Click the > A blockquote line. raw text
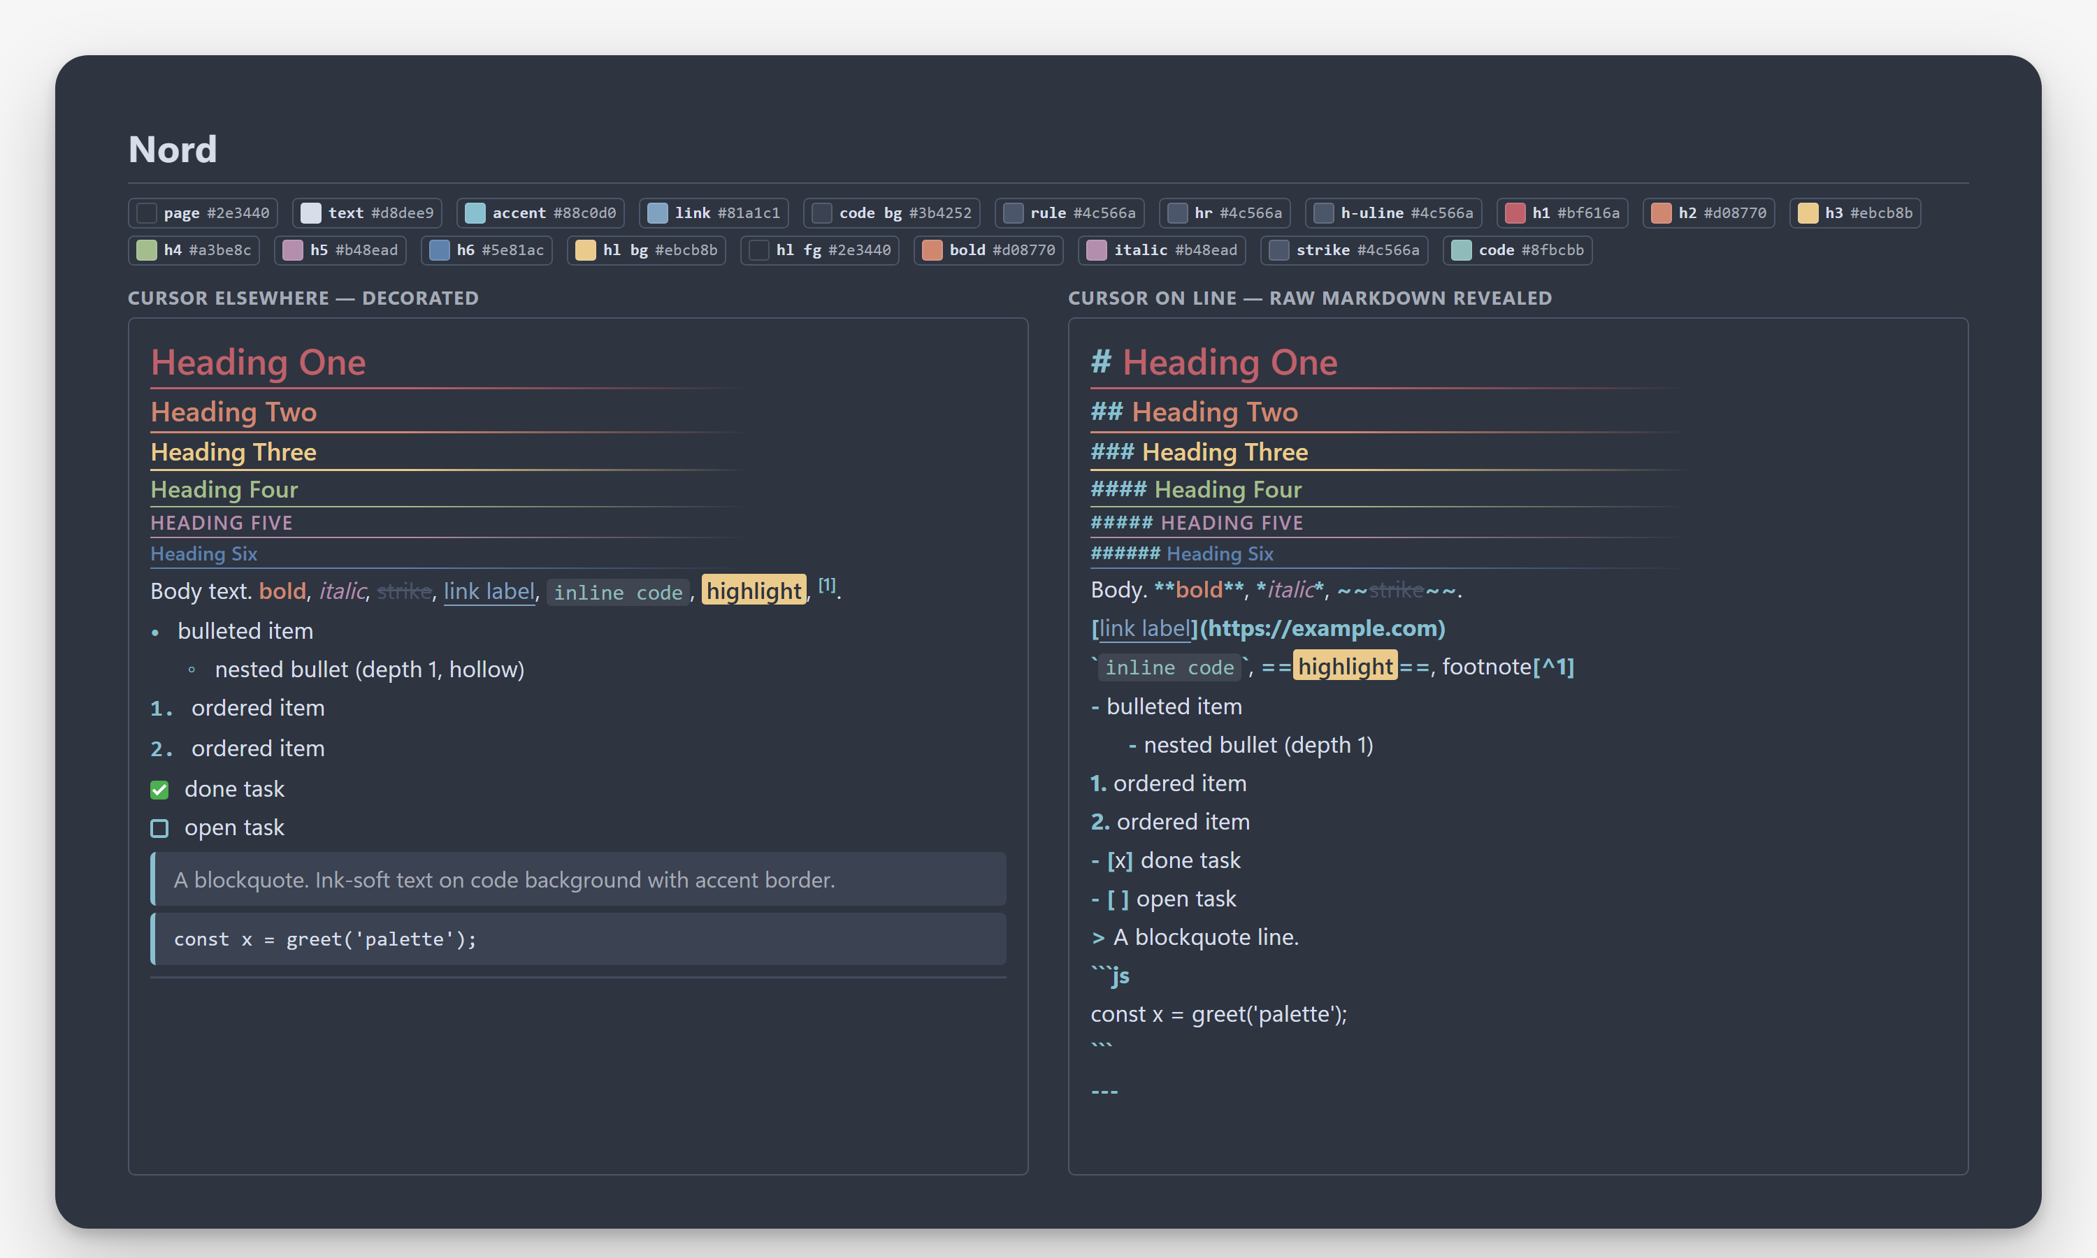Image resolution: width=2097 pixels, height=1258 pixels. click(1195, 938)
